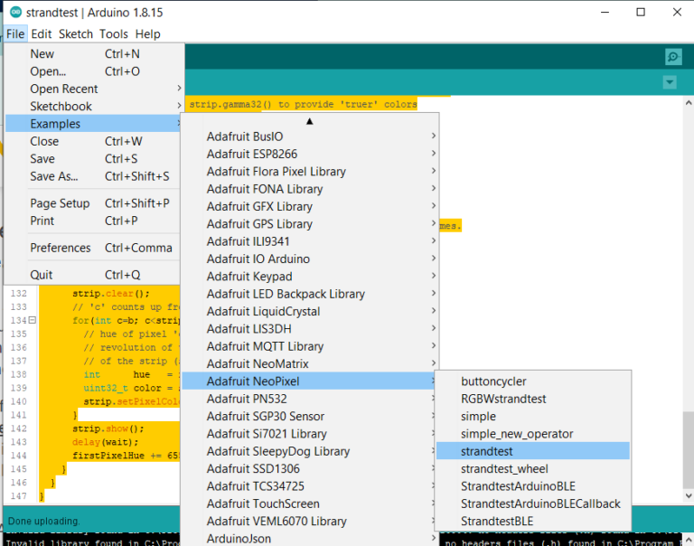Open Adafruit PN532 examples submenu
Viewport: 694px width, 546px height.
point(308,399)
